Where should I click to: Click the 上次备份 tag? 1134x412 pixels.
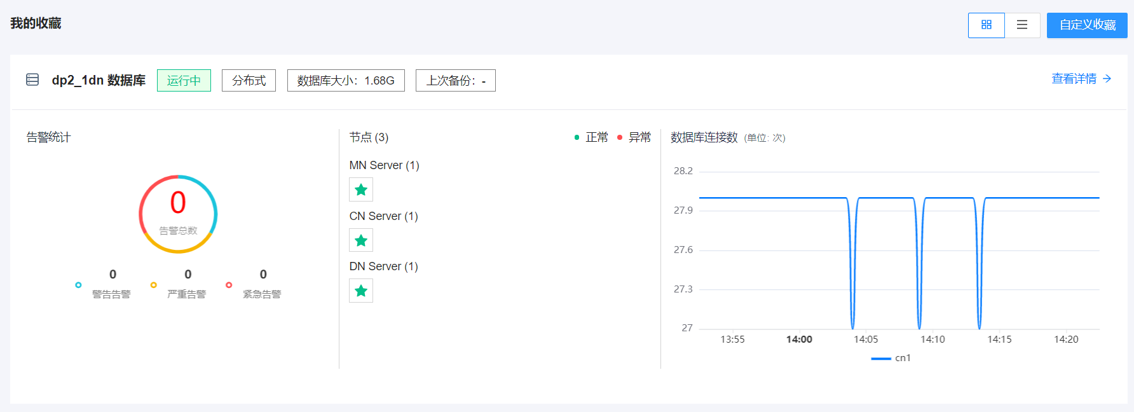pos(455,81)
